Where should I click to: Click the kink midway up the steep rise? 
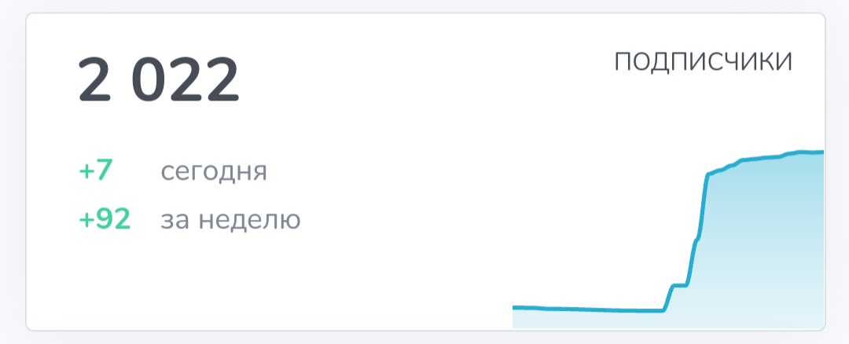click(696, 240)
